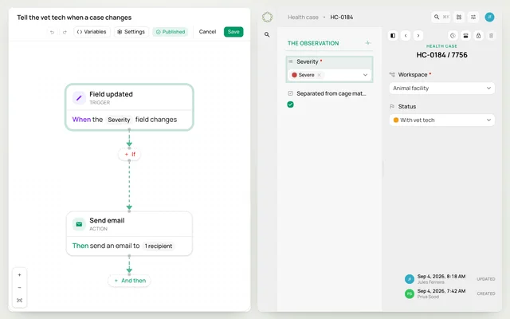Select Sep 4, 2026, 7:42 AM timestamp
510x319 pixels.
pos(441,291)
